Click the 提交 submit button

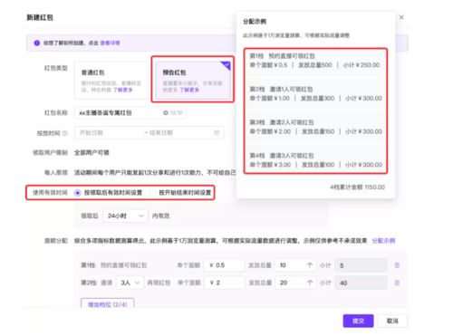[x=358, y=321]
